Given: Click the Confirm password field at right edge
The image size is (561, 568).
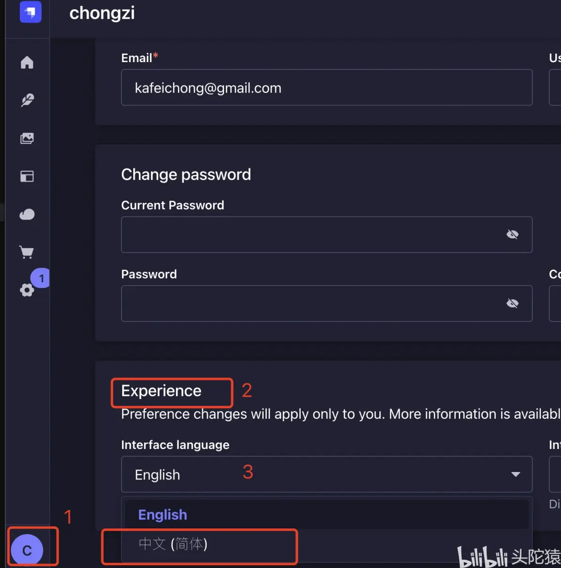Looking at the screenshot, I should point(555,304).
